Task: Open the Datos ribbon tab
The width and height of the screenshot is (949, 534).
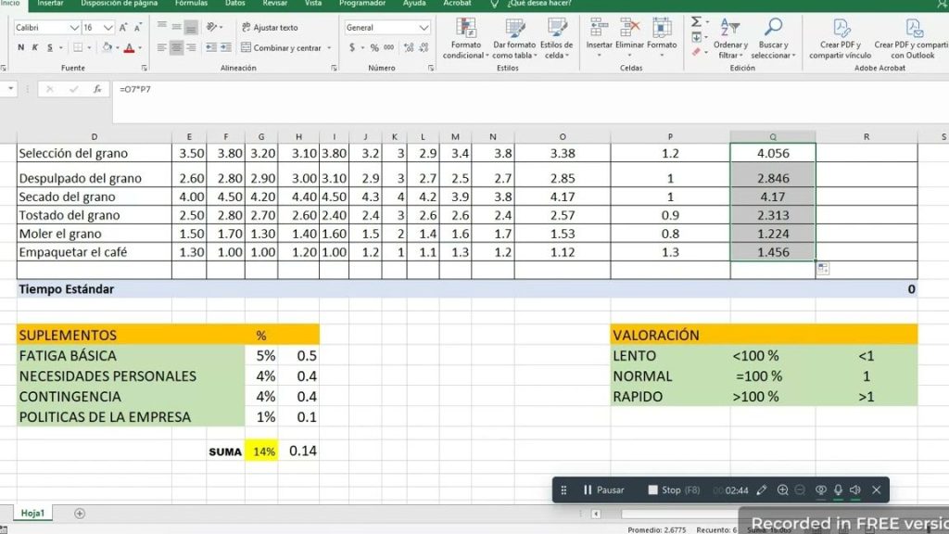Action: click(235, 4)
